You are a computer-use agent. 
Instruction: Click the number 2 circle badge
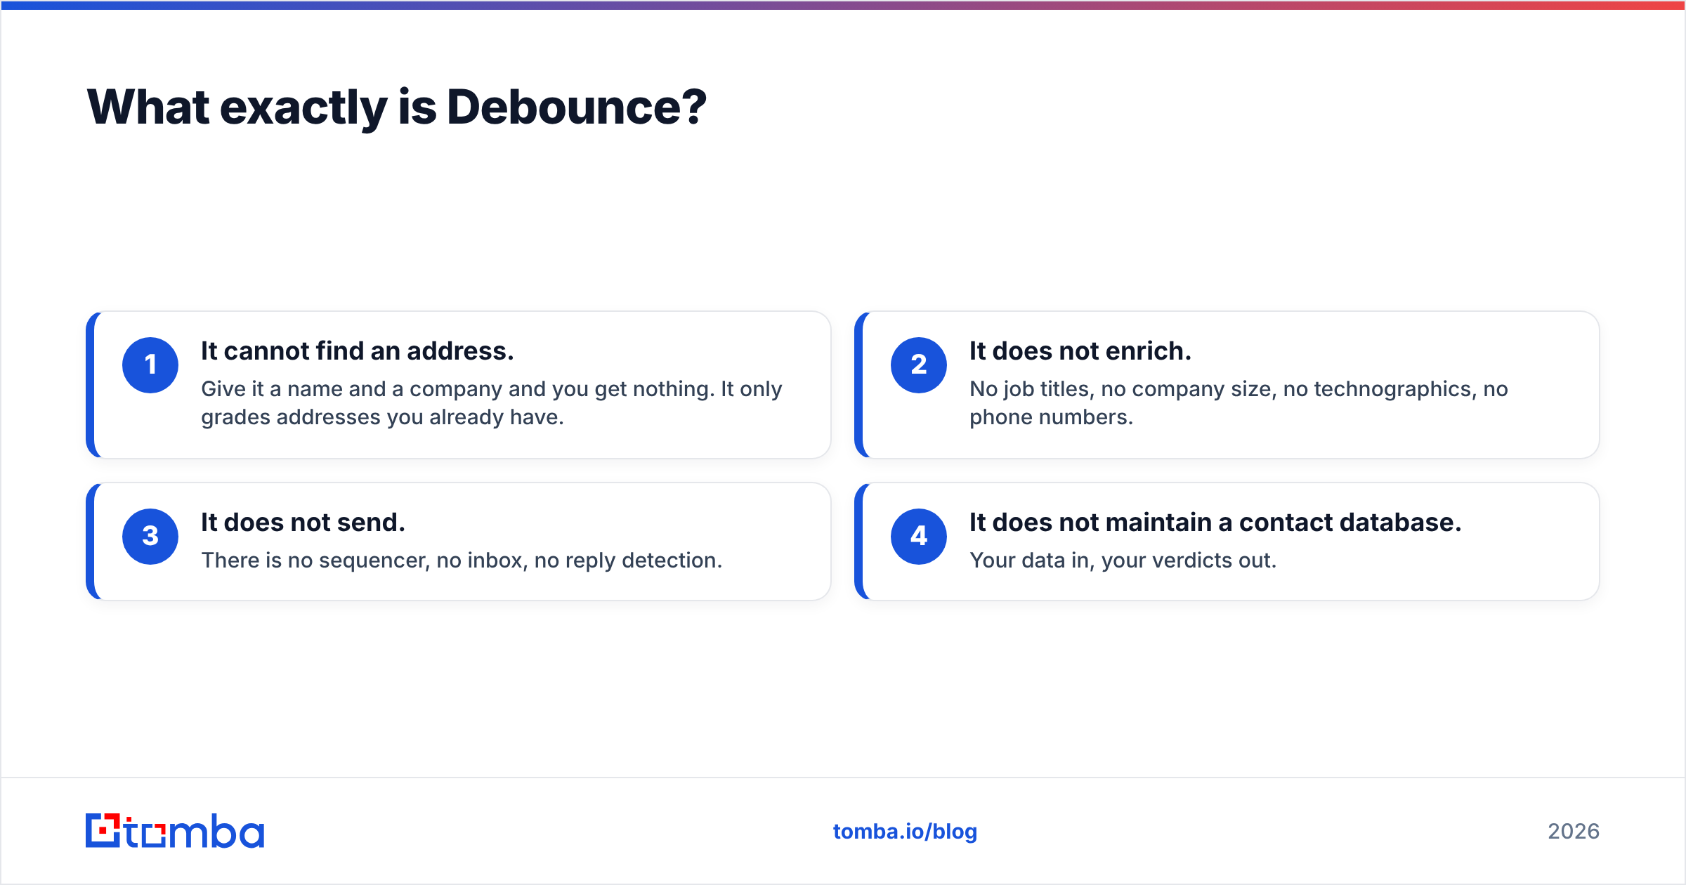(x=919, y=365)
